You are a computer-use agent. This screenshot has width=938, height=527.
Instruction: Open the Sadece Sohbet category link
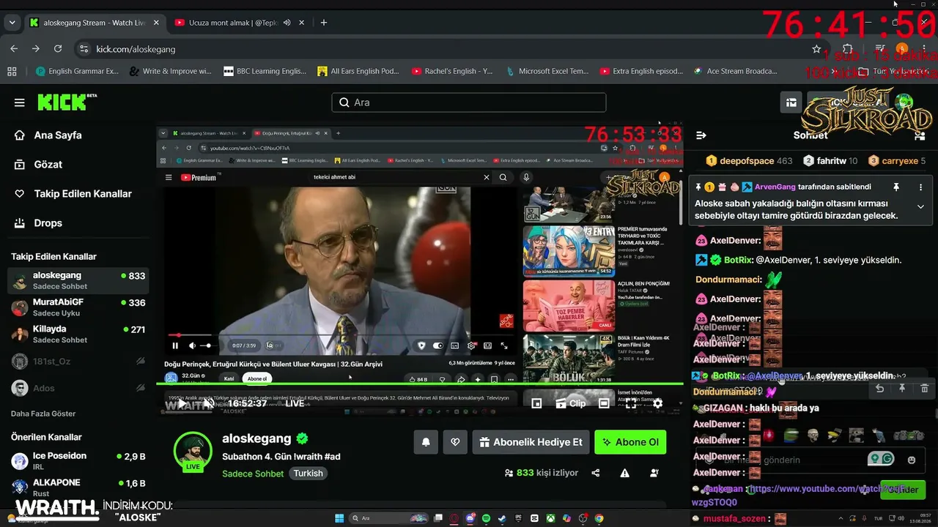(253, 474)
